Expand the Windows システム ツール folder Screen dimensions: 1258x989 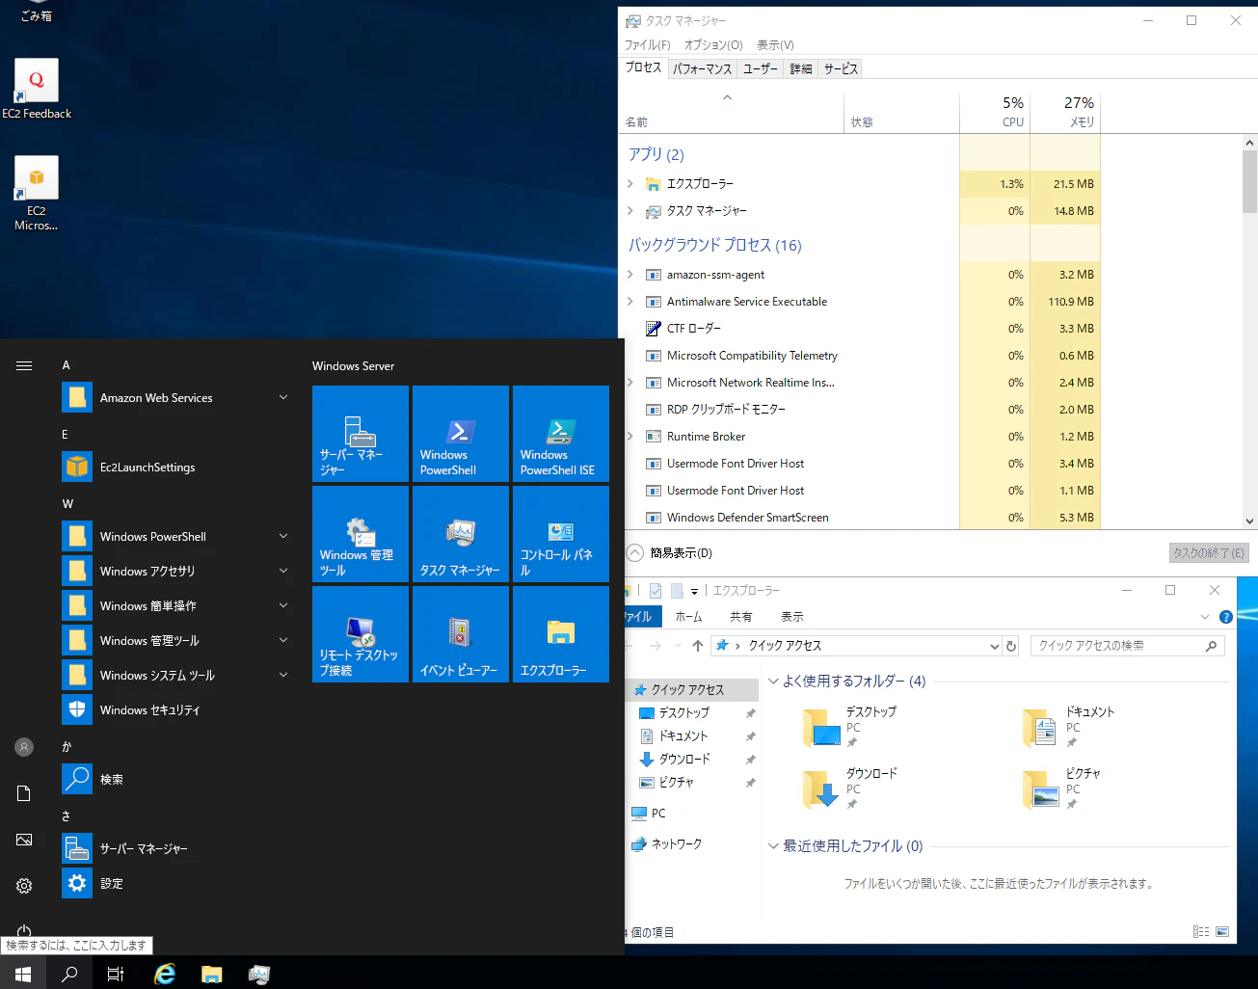pyautogui.click(x=283, y=675)
